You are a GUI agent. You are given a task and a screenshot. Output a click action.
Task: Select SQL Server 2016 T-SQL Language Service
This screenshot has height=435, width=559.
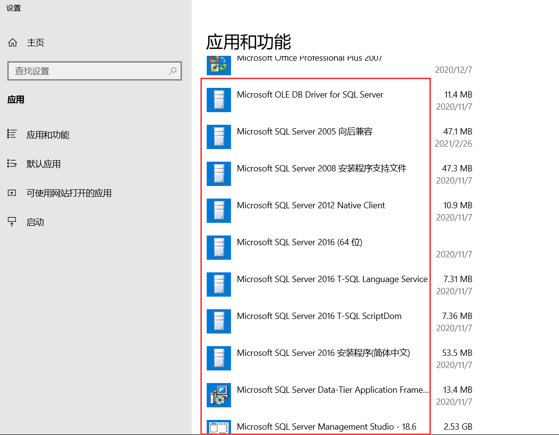(x=332, y=279)
